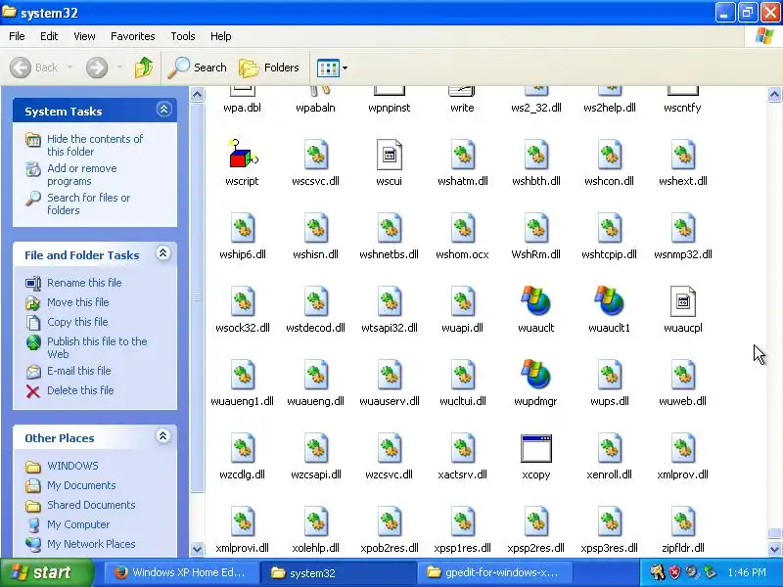Select the wsnmp32.dll file icon
This screenshot has height=587, width=783.
click(x=682, y=228)
